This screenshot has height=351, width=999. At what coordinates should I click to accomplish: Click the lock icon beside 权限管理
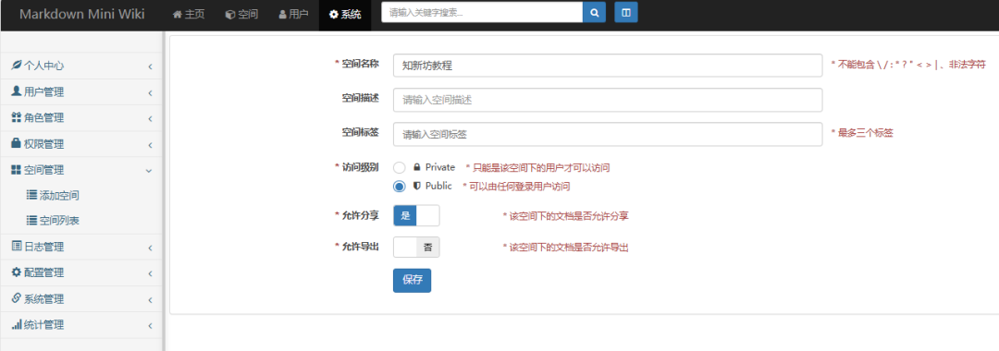coord(17,144)
